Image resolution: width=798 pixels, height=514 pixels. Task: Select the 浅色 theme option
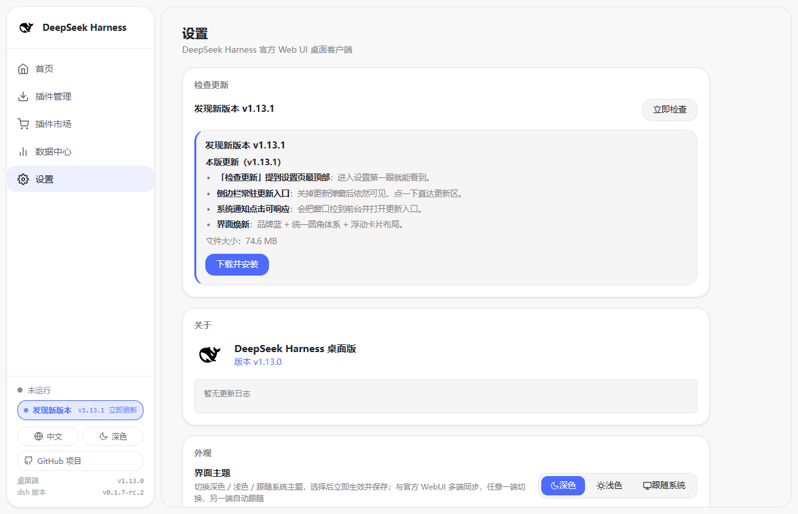click(x=609, y=486)
